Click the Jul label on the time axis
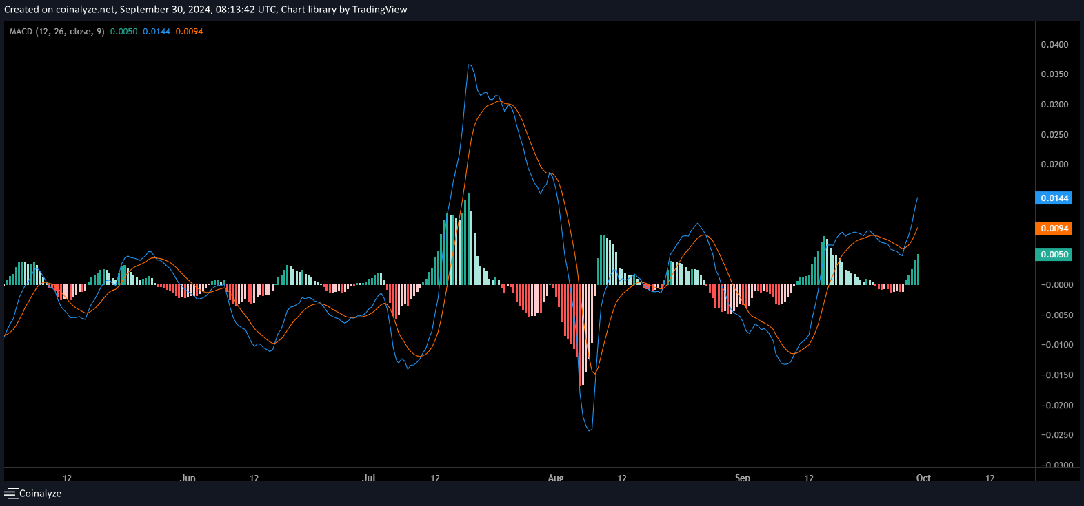The image size is (1084, 506). (x=369, y=478)
